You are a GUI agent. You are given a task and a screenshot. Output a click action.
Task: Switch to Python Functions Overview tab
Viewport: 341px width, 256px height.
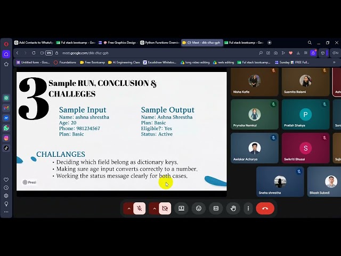160,43
